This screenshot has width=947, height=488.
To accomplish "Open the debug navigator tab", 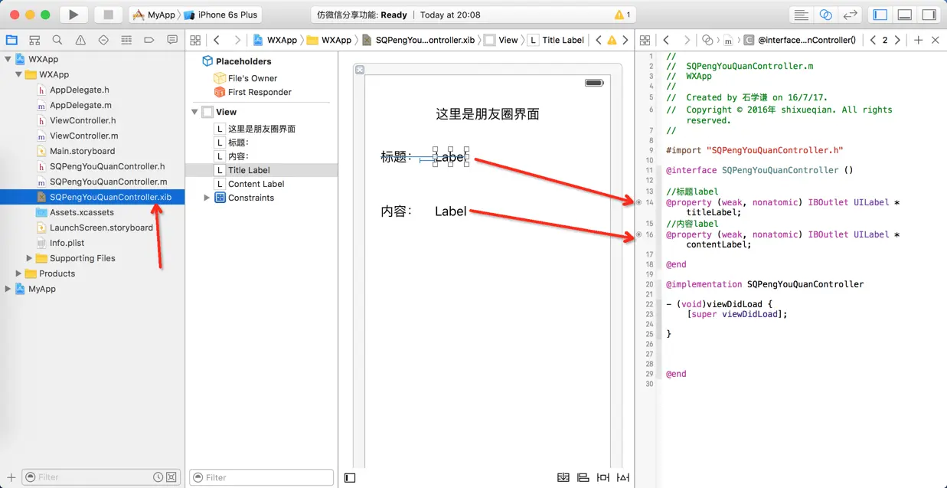I will (126, 41).
